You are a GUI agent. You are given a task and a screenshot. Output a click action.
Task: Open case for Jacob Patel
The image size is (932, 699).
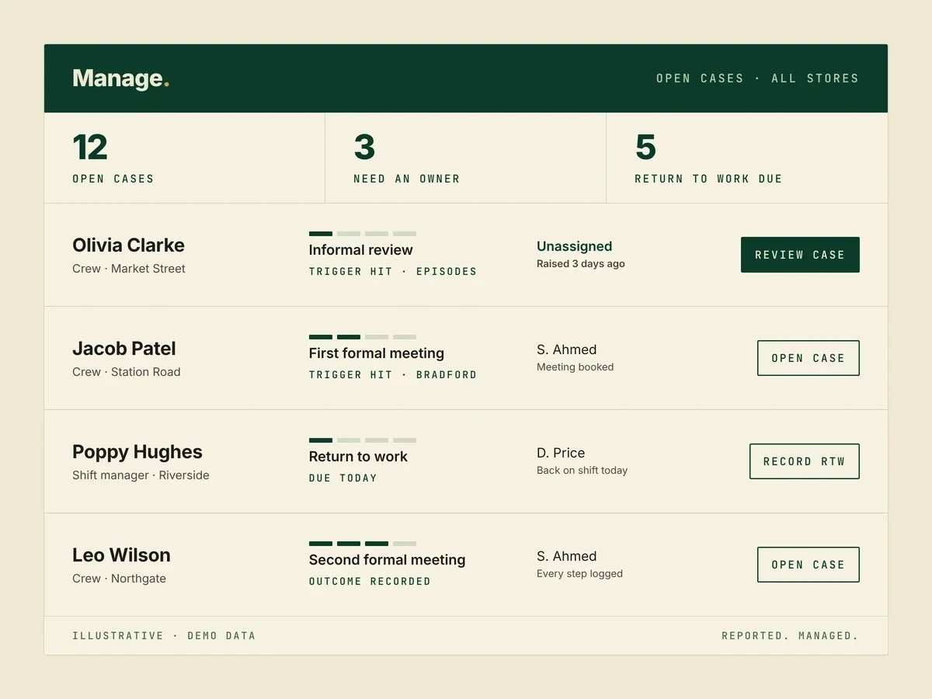click(809, 358)
